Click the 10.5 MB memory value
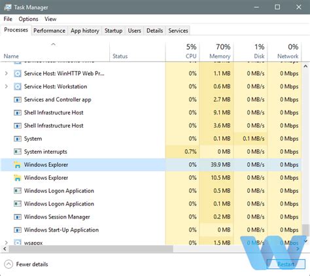The width and height of the screenshot is (310, 276). pos(220,178)
